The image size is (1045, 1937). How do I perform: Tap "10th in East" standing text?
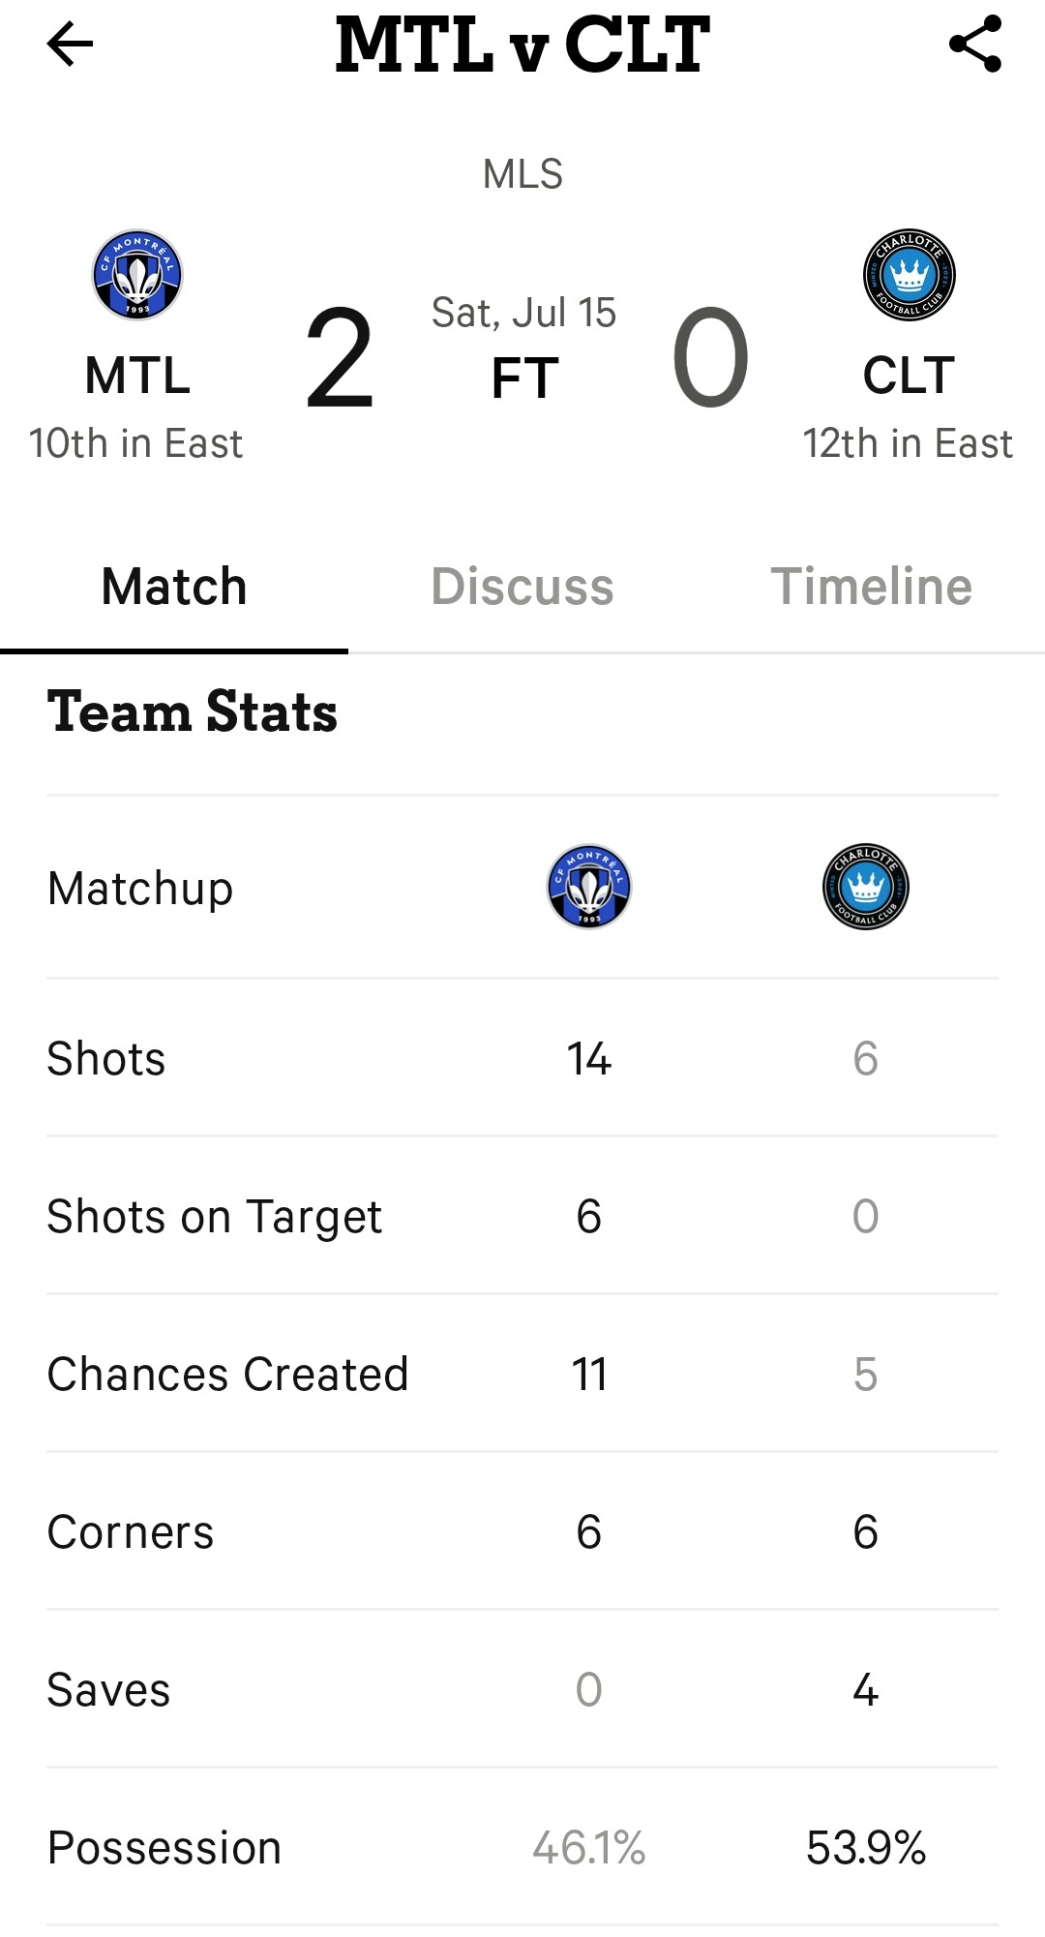pyautogui.click(x=135, y=443)
